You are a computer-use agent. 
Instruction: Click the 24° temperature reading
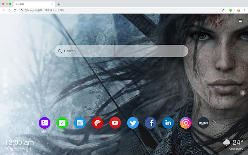click(238, 143)
